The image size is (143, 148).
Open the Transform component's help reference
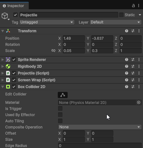[x=127, y=31]
